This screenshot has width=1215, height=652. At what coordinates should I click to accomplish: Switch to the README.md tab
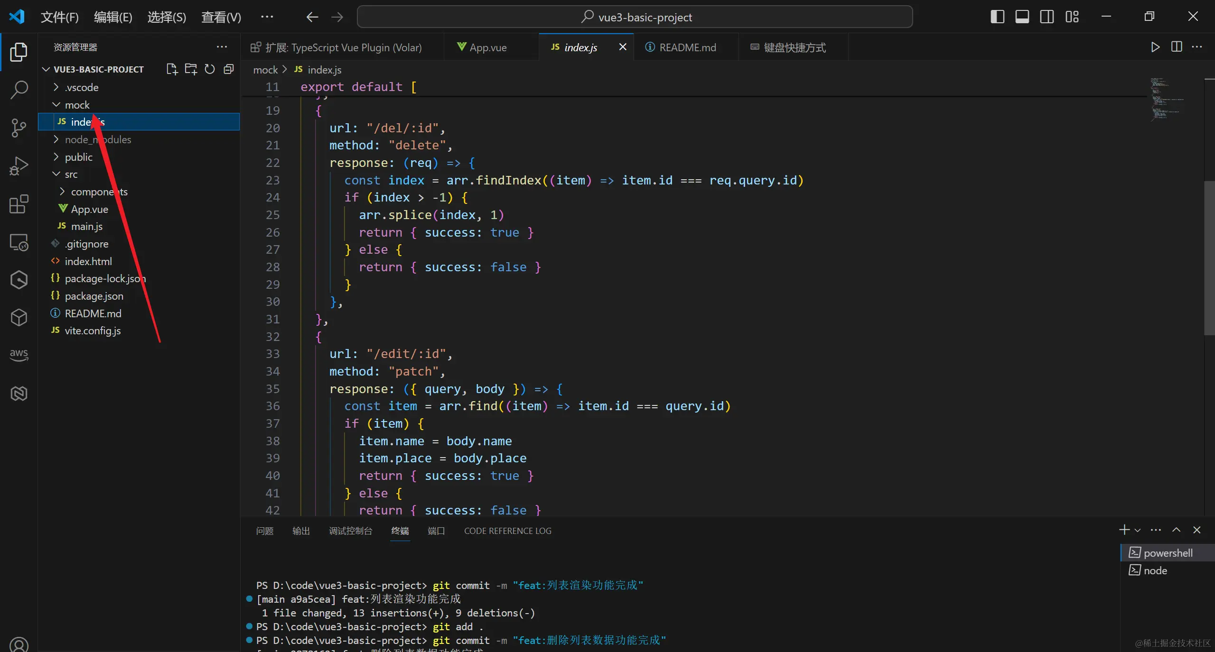[x=687, y=47]
